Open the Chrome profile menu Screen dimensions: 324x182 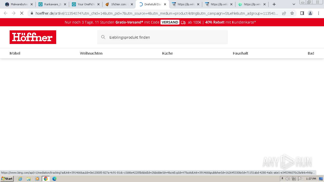[x=310, y=13]
